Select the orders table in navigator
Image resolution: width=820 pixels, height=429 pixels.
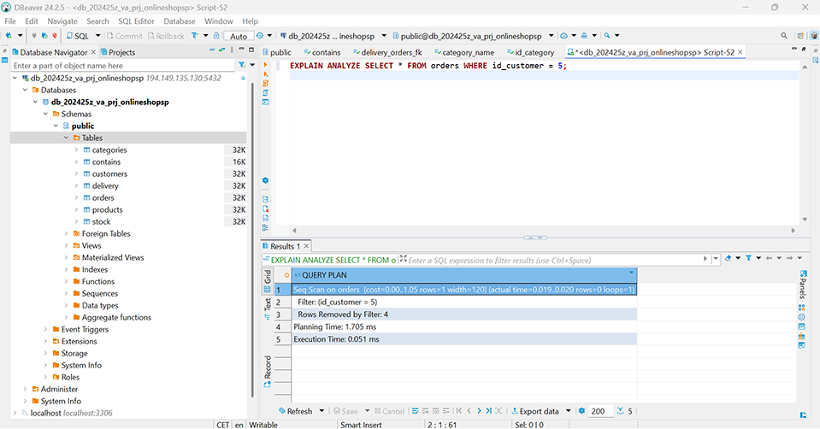pyautogui.click(x=103, y=197)
